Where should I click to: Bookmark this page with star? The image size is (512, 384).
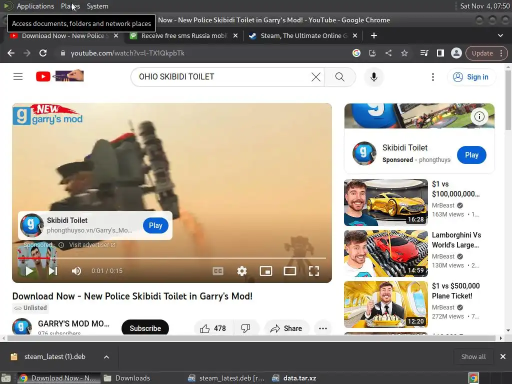coord(404,53)
